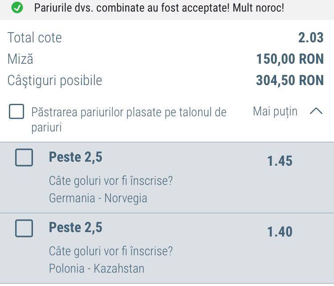This screenshot has height=286, width=334.
Task: Open the Germania - Norvegia match name
Action: point(98,198)
